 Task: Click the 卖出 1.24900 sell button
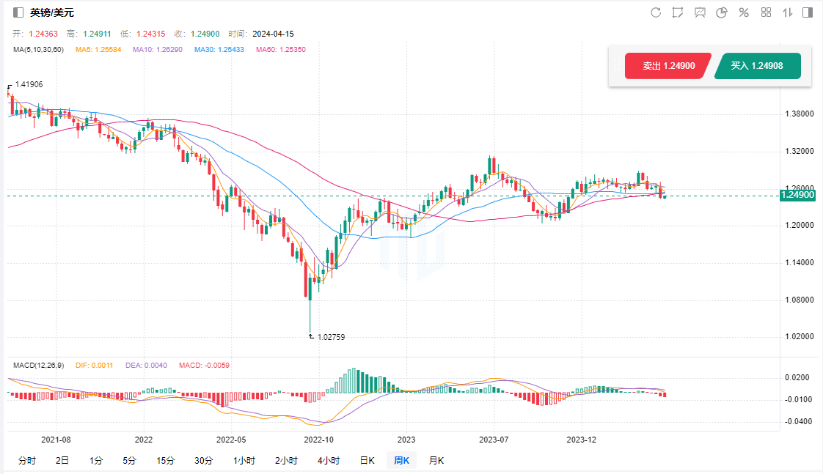(667, 66)
